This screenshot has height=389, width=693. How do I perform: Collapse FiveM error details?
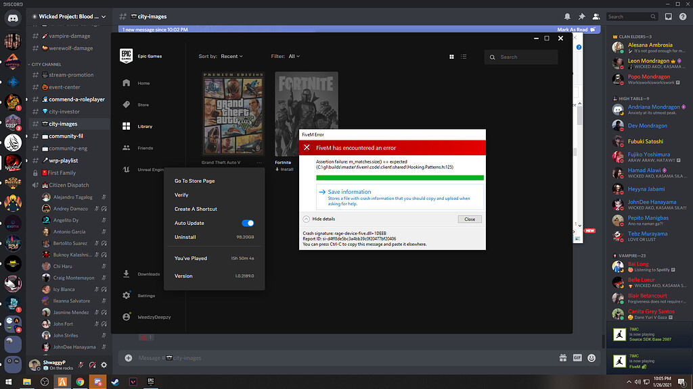click(x=306, y=219)
